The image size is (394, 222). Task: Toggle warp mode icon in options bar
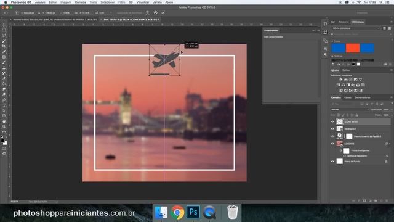[148, 12]
